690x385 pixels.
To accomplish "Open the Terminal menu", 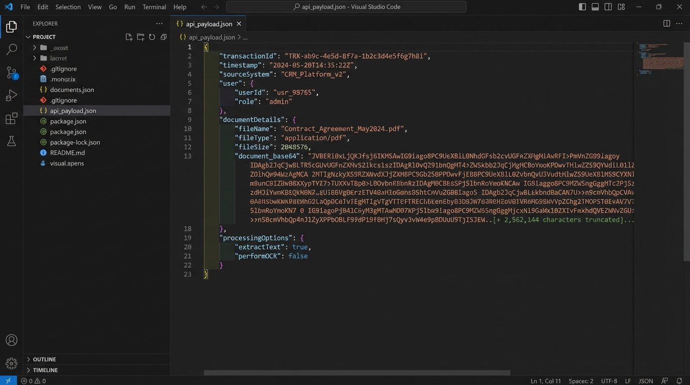I will (154, 7).
